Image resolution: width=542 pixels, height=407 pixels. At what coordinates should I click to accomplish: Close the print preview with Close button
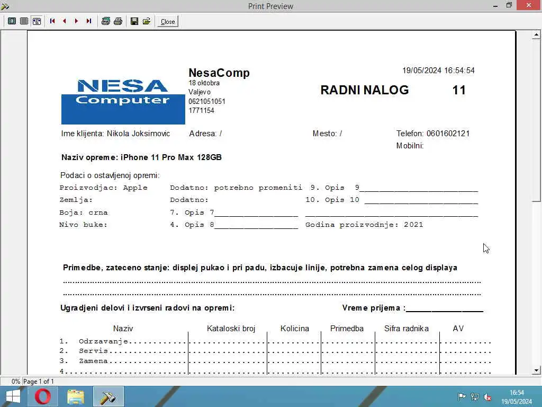168,21
